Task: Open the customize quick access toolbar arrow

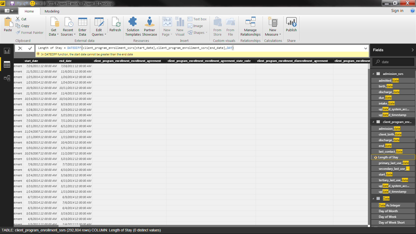Action: [40, 4]
